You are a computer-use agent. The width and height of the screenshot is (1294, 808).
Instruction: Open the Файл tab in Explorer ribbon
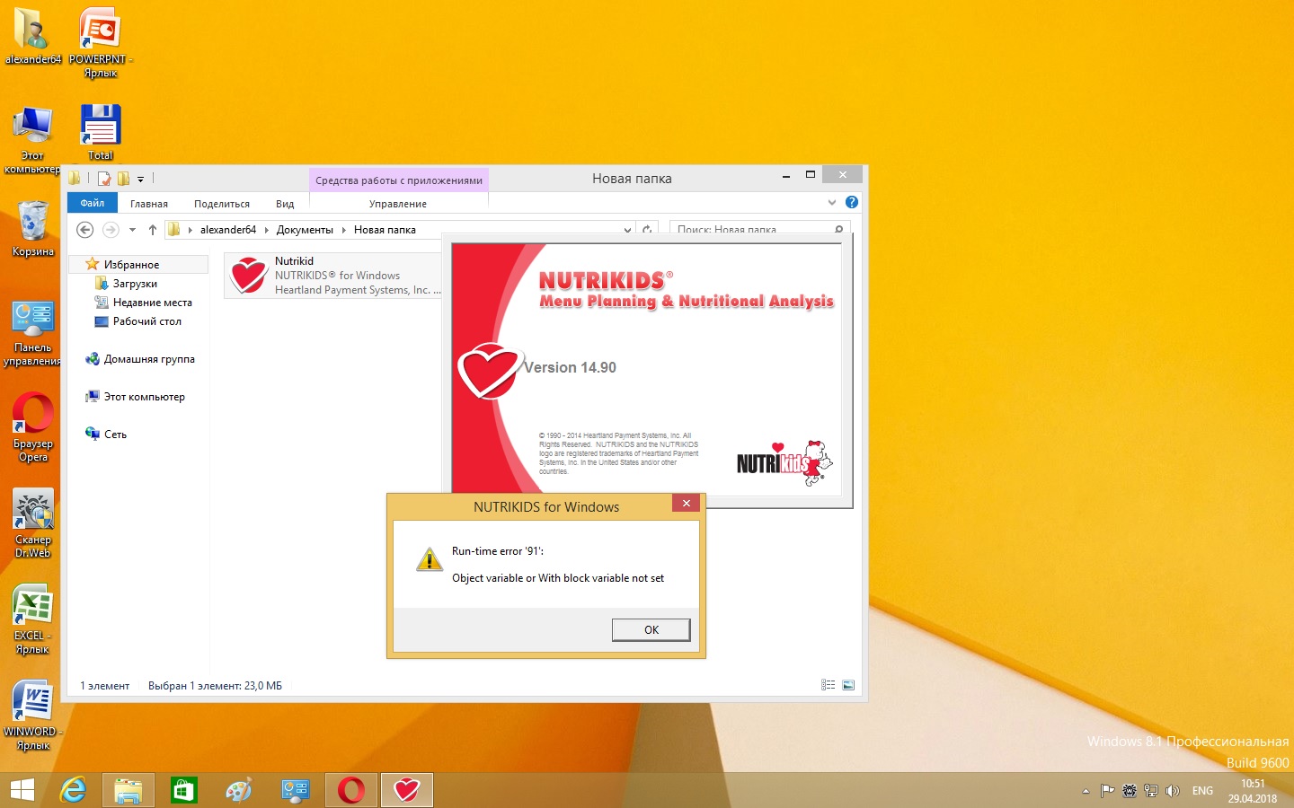click(93, 203)
